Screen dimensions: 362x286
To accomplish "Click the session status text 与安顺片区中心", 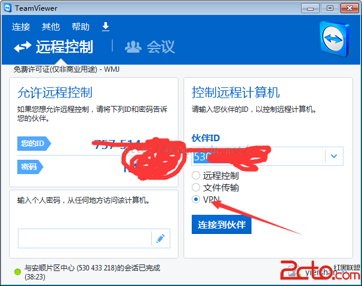I will click(93, 272).
